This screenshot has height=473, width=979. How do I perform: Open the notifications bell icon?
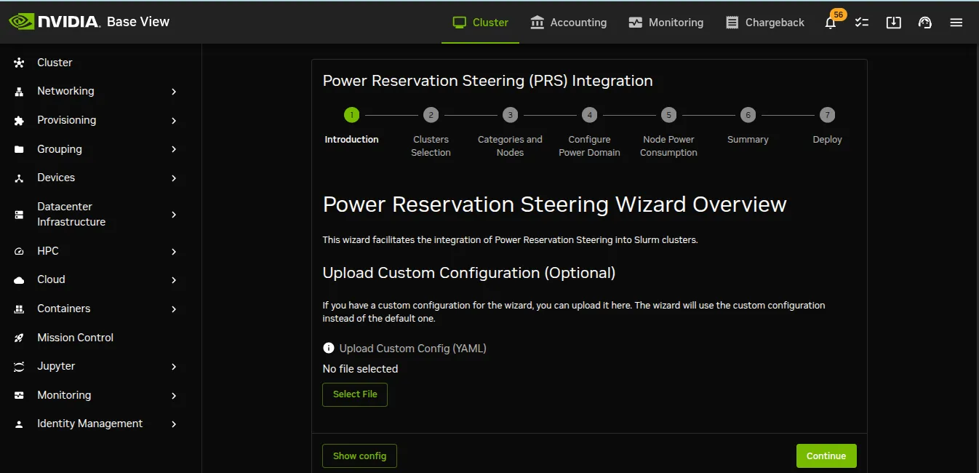click(x=830, y=23)
